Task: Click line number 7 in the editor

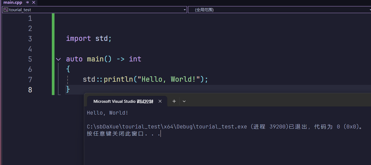Action: 30,79
